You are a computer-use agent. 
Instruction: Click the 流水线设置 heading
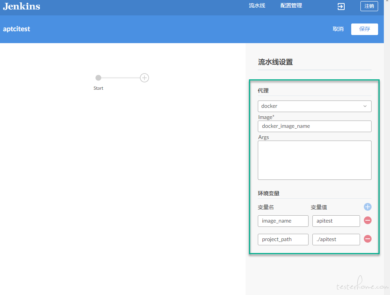click(x=275, y=62)
